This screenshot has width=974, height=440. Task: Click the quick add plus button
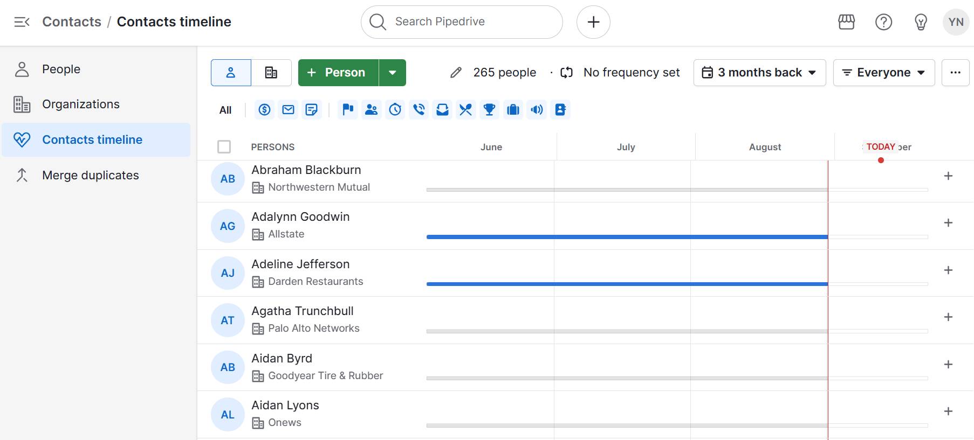coord(593,22)
